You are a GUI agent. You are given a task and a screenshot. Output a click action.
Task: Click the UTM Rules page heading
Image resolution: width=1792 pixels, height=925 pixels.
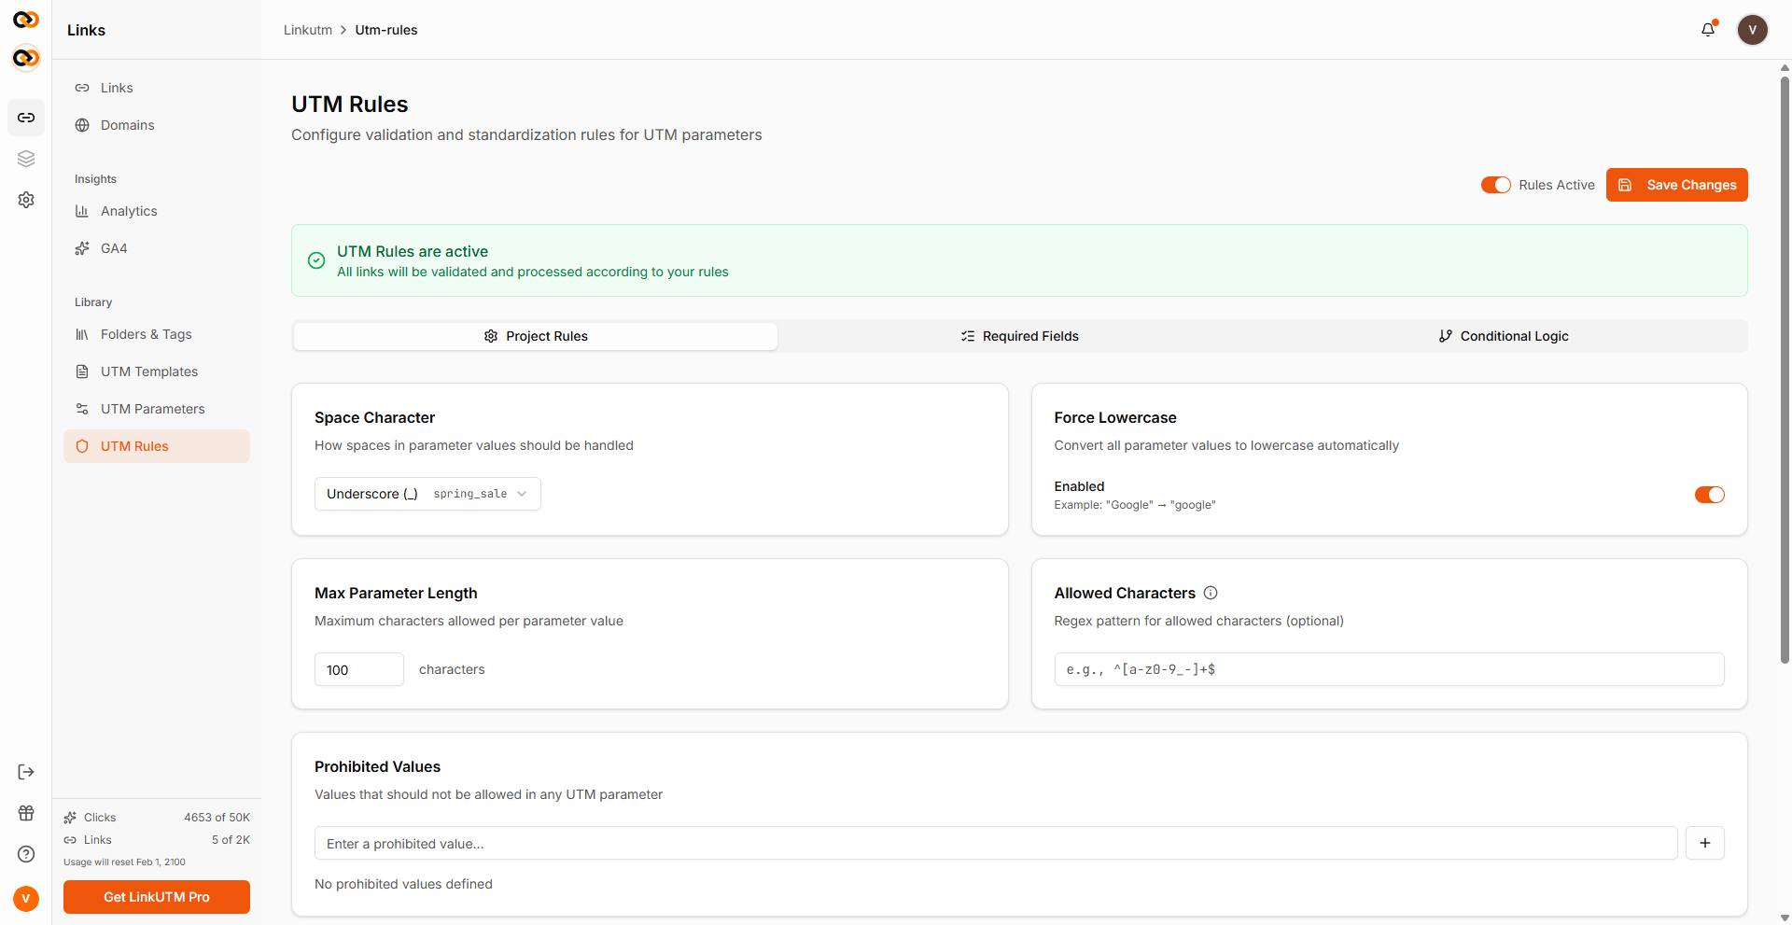[350, 105]
